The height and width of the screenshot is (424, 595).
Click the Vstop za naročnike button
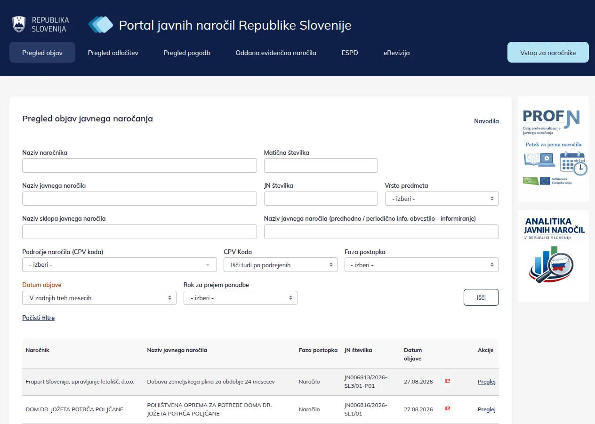pyautogui.click(x=548, y=52)
